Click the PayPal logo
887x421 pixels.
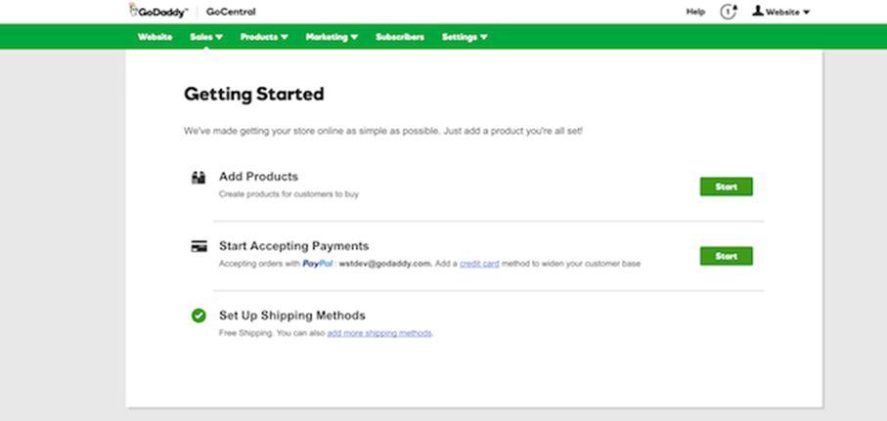tap(318, 264)
